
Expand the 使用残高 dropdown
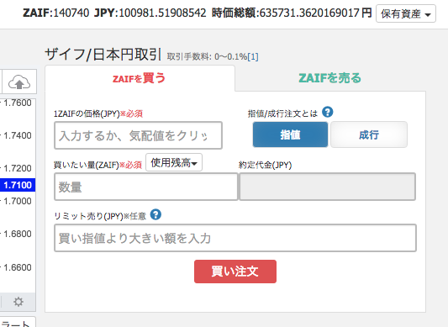point(174,162)
